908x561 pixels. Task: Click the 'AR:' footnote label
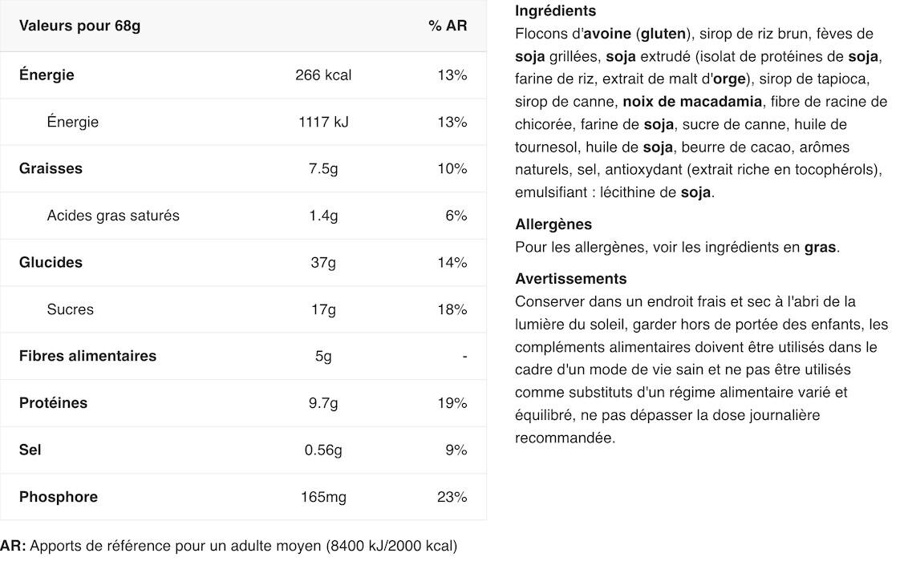pyautogui.click(x=13, y=546)
